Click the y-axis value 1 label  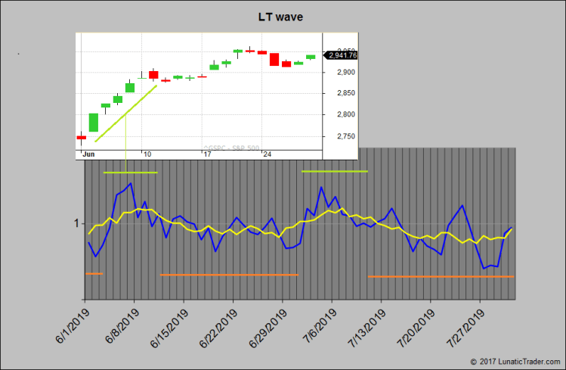click(x=76, y=223)
